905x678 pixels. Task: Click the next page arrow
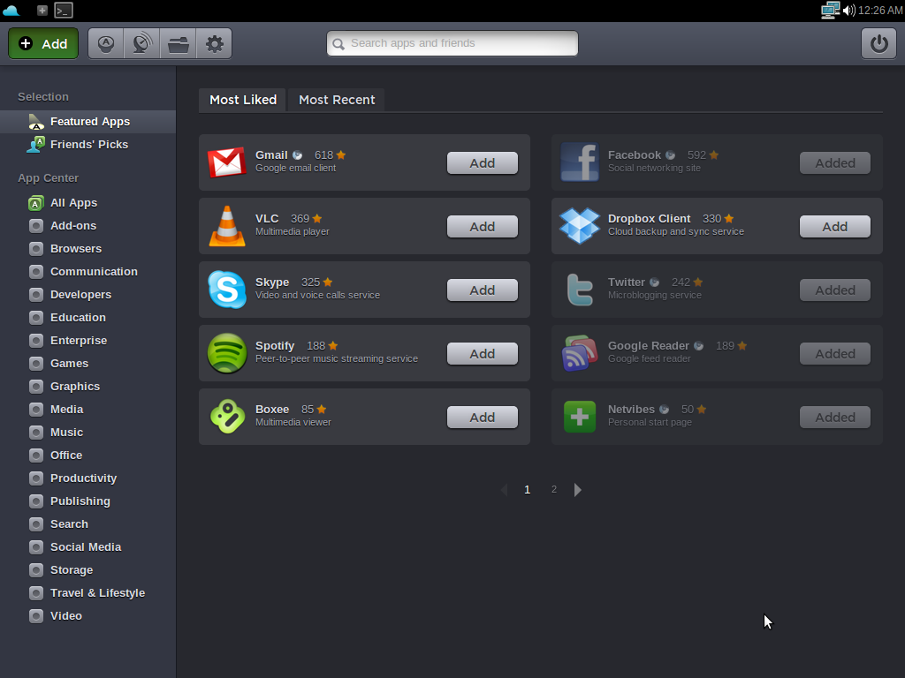tap(577, 489)
